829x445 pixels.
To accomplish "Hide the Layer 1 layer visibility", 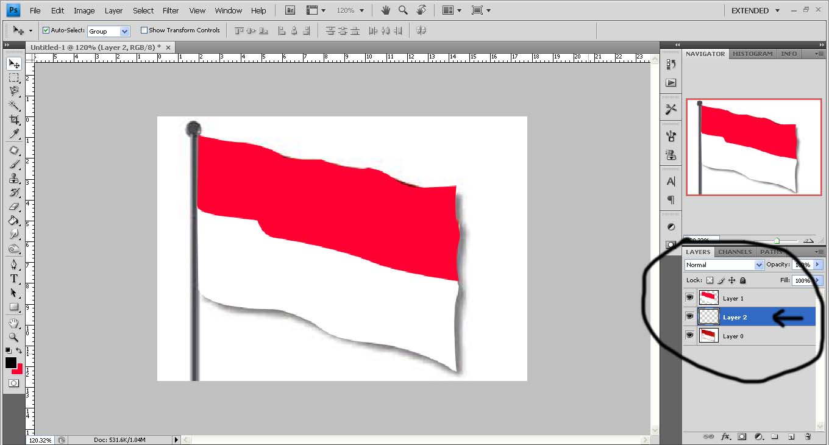I will pos(689,297).
